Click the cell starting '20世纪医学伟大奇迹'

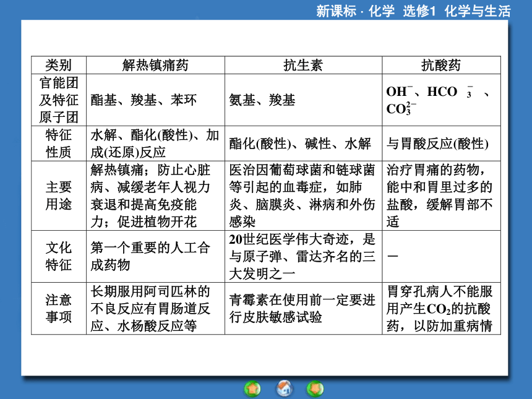303,256
